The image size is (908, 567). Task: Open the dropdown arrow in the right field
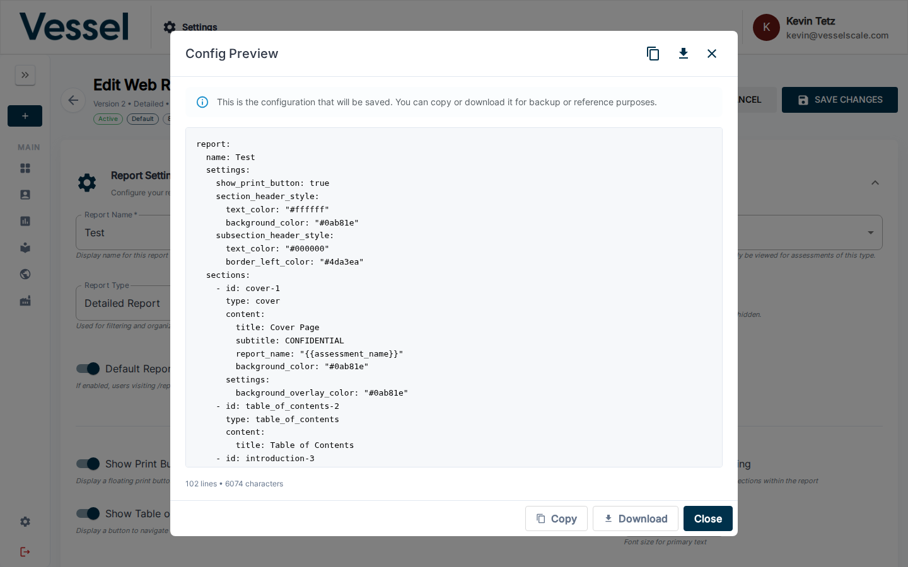pyautogui.click(x=871, y=232)
